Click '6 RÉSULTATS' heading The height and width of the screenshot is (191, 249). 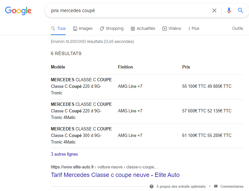coord(66,53)
